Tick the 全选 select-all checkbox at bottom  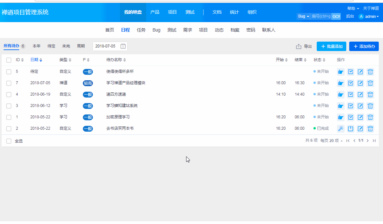click(9, 141)
